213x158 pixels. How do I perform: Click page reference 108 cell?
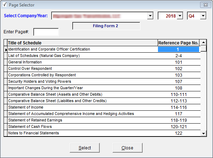[x=178, y=88]
